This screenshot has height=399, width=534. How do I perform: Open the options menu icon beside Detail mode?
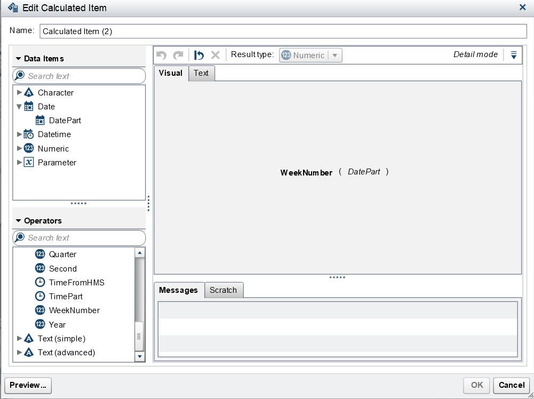514,55
